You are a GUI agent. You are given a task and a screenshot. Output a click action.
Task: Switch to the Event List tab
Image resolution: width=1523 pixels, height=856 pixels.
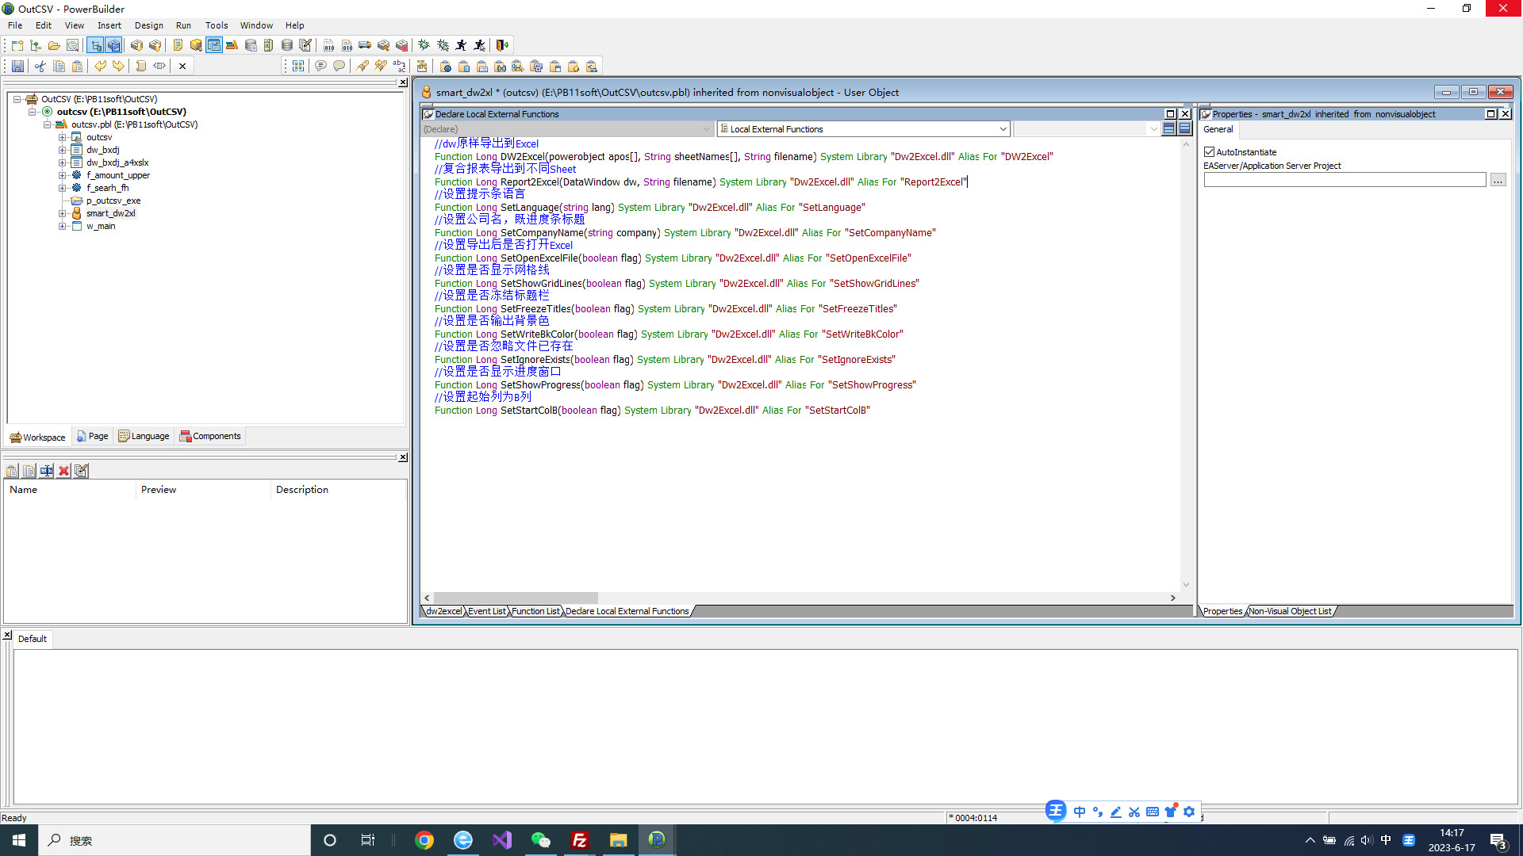(486, 611)
